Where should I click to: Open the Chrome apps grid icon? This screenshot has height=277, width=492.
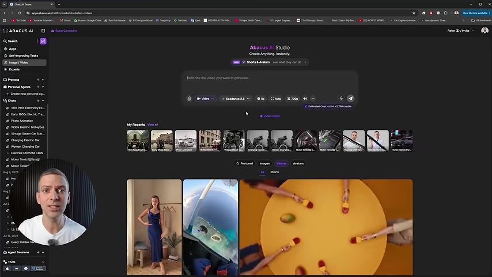5,20
